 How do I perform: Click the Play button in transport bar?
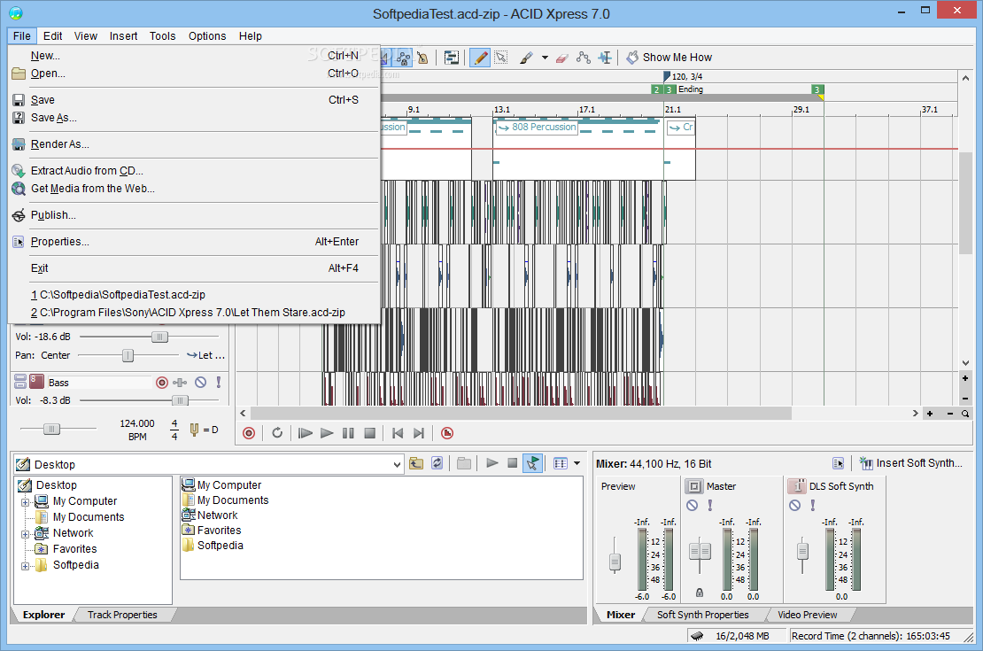[x=327, y=433]
